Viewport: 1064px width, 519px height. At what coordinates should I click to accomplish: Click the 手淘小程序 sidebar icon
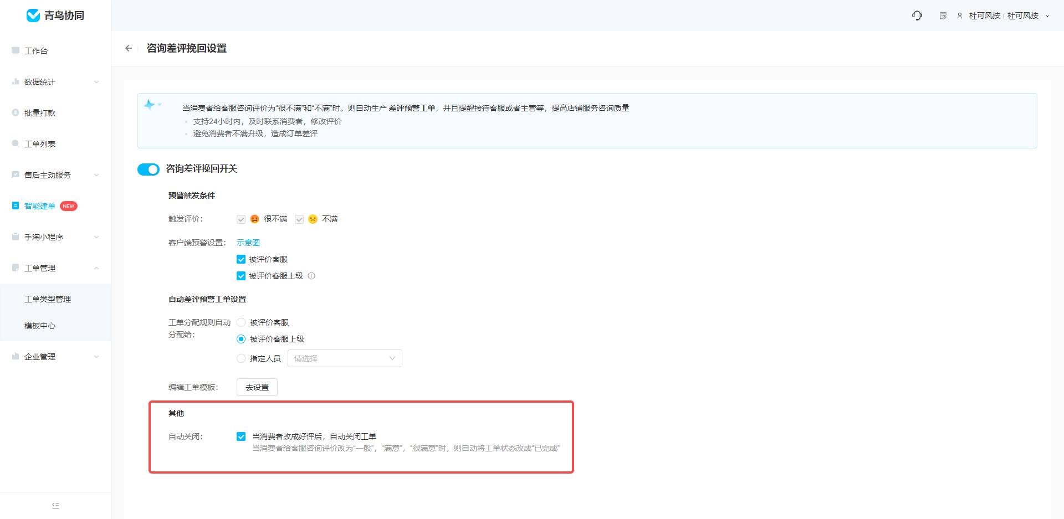[16, 237]
